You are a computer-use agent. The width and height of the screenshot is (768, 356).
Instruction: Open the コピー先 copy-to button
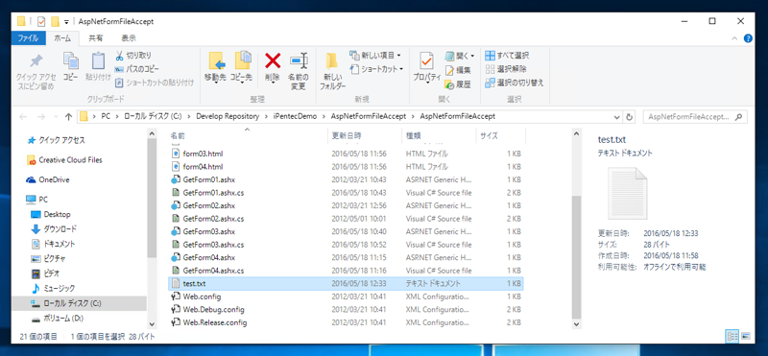[x=242, y=67]
